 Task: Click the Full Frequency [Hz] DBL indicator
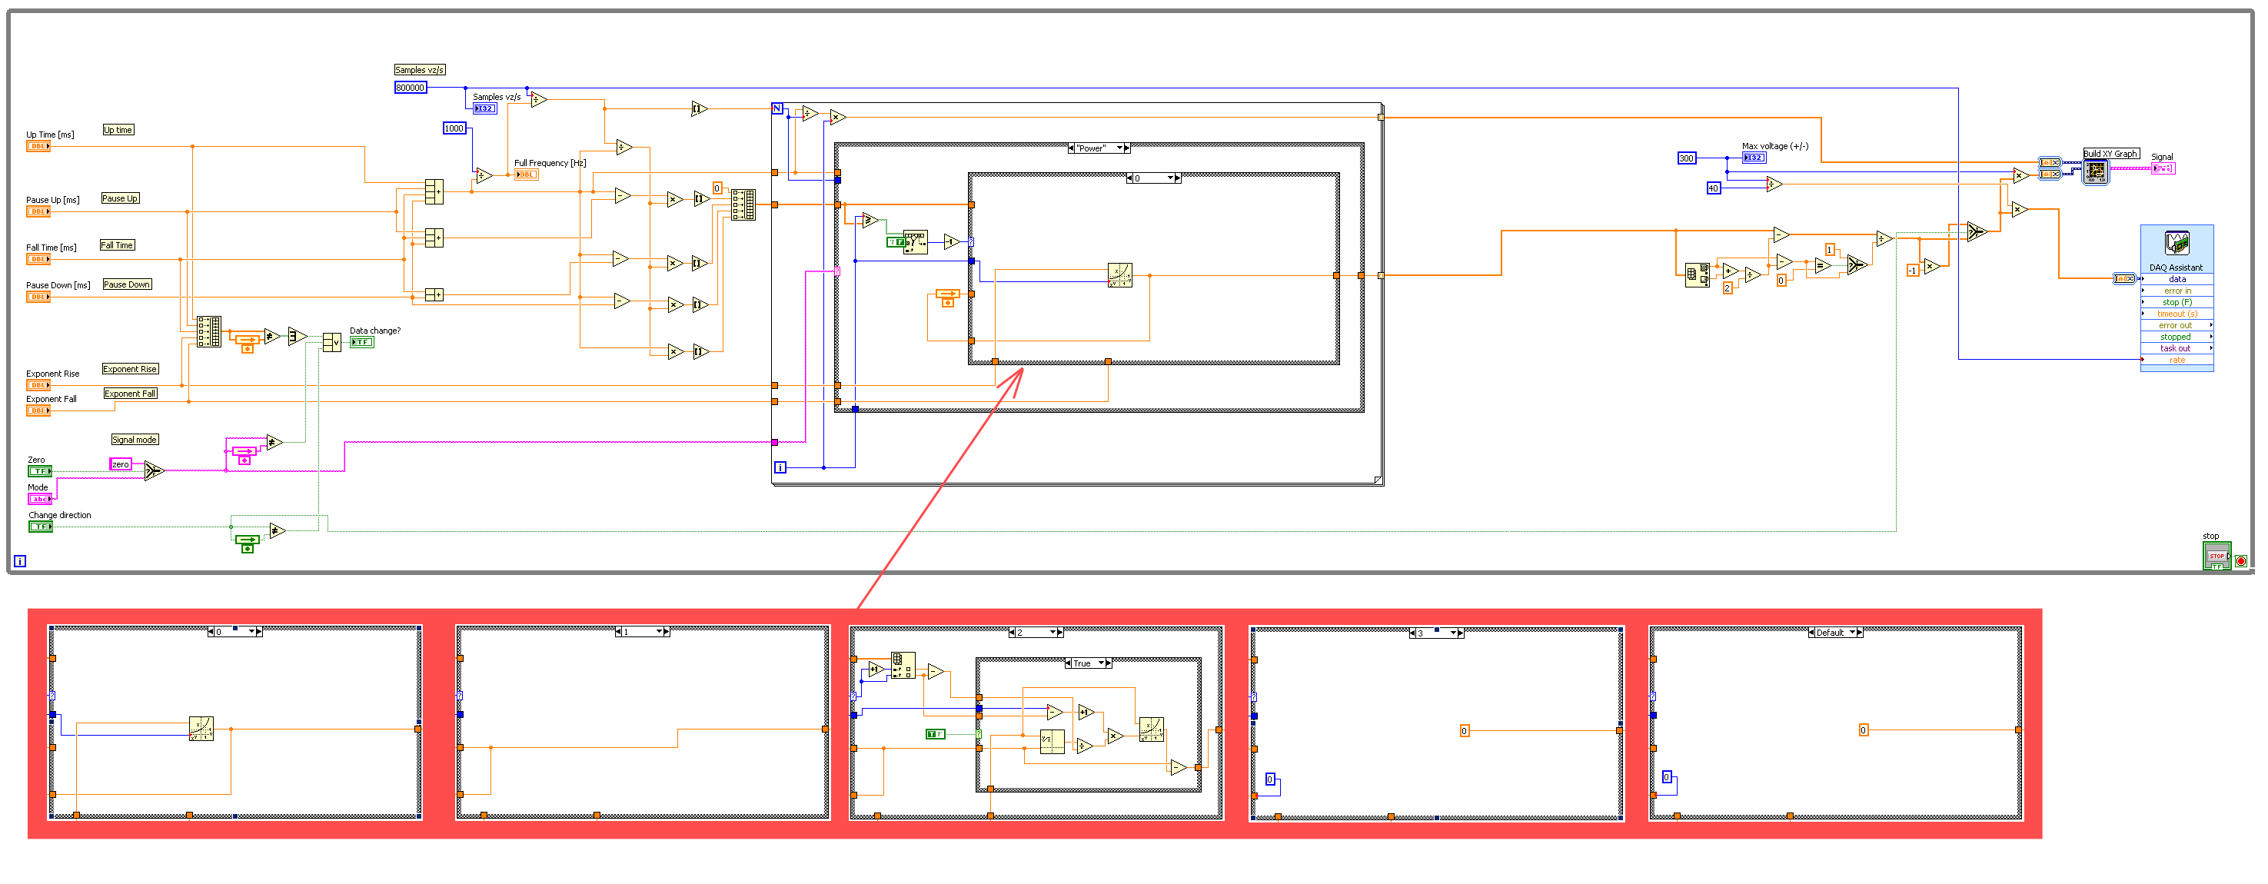(x=527, y=174)
